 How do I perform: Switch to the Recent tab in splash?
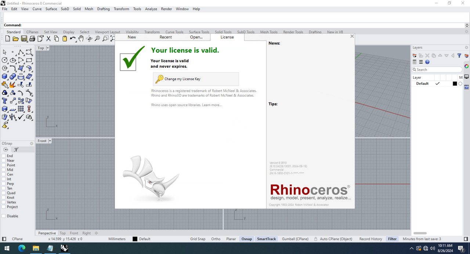tap(166, 37)
